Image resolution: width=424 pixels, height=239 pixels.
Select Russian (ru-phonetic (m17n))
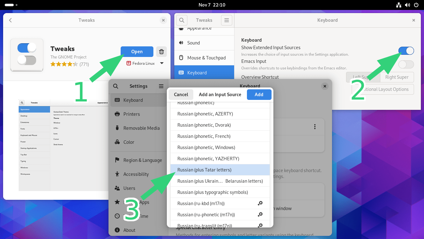(220, 215)
